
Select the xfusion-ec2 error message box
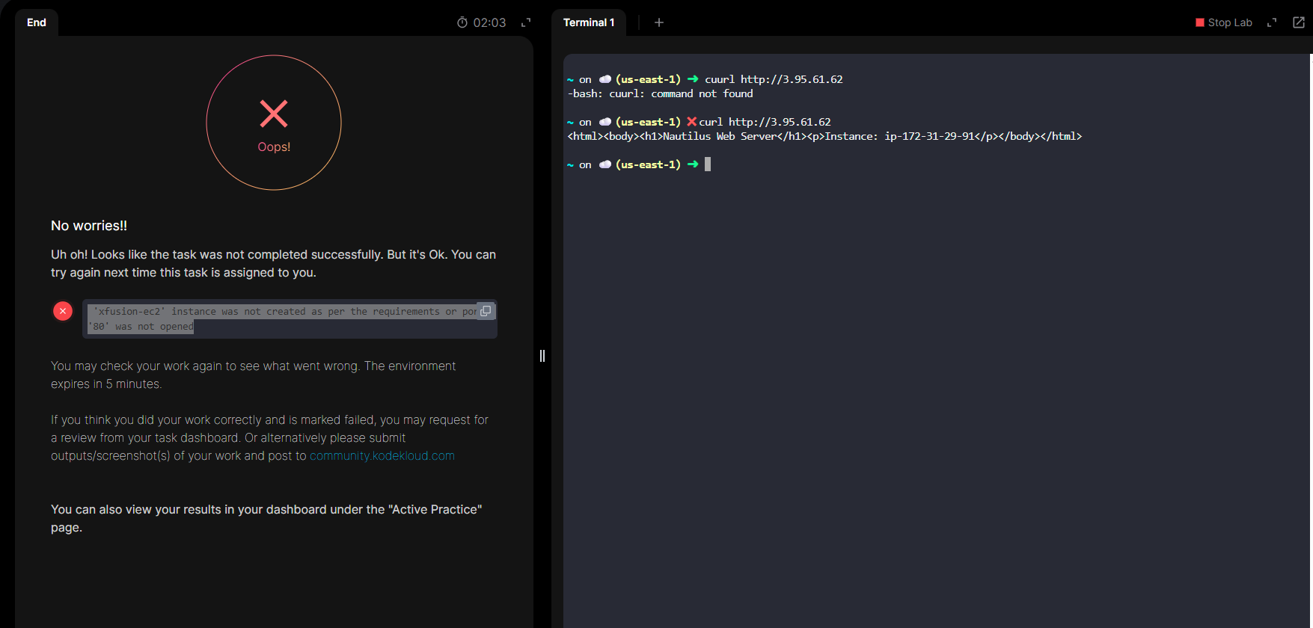point(284,319)
